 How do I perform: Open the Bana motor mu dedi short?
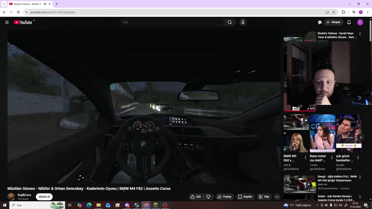[x=322, y=133]
